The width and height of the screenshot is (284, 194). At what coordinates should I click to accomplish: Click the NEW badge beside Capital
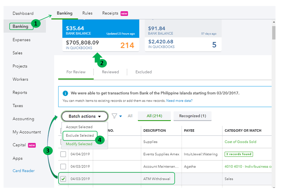click(32, 145)
